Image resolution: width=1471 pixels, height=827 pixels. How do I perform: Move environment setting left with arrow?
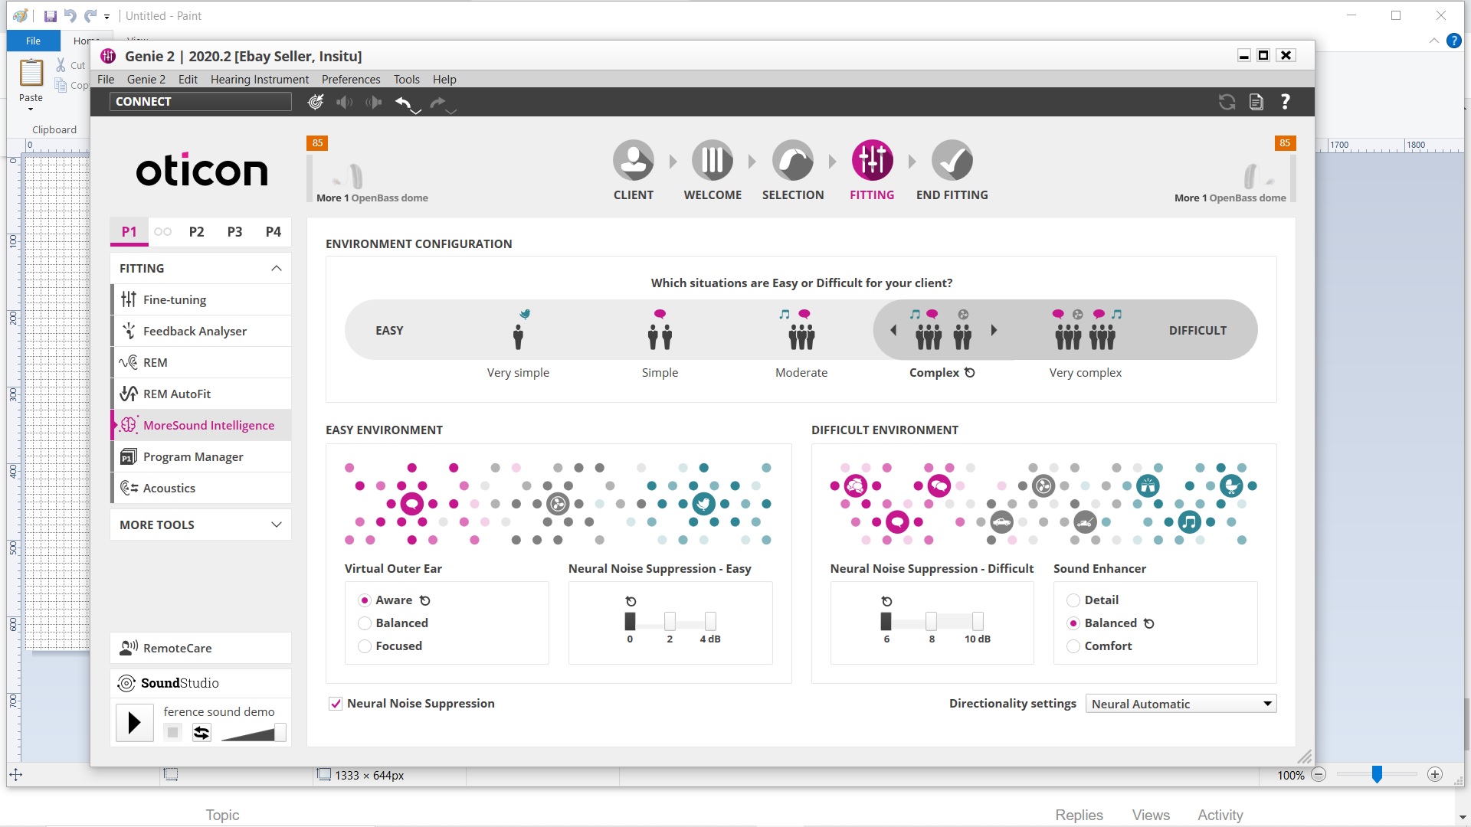click(x=893, y=331)
